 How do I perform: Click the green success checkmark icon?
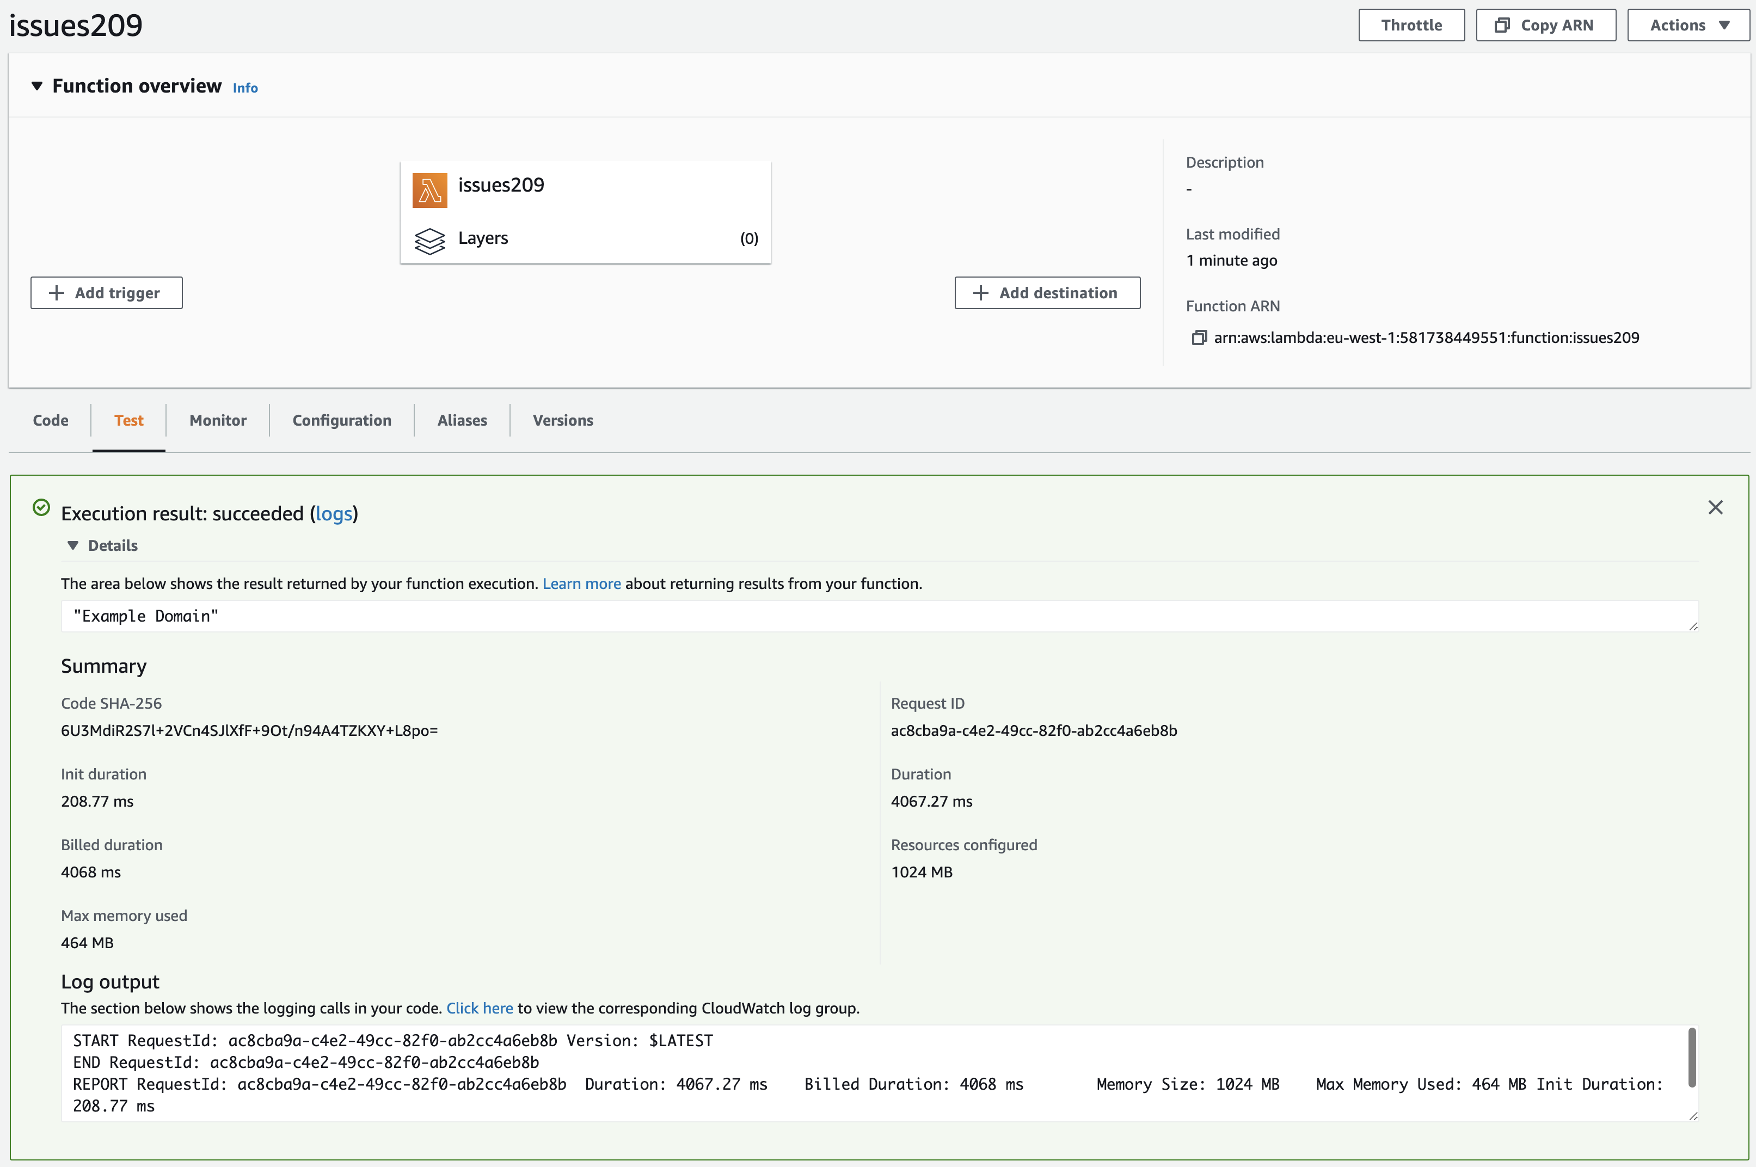[42, 508]
